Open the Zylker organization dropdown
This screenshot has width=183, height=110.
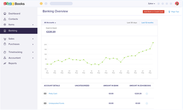pos(152,4)
